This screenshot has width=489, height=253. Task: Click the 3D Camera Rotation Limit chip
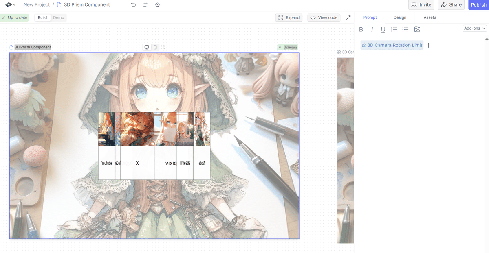click(x=392, y=45)
